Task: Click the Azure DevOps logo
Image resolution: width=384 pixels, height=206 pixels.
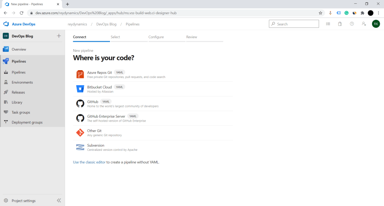Action: point(6,24)
